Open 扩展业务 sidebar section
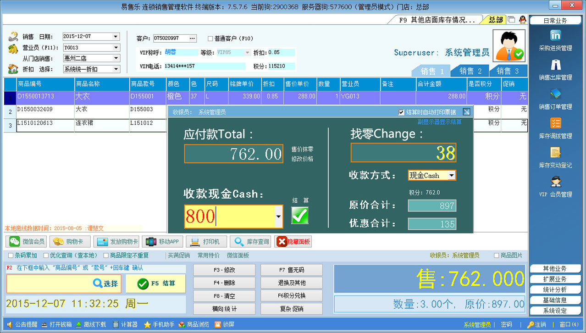 555,279
